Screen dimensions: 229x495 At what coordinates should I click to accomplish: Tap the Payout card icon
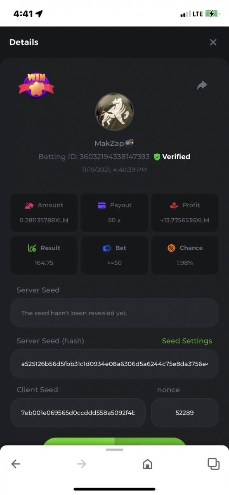(102, 205)
